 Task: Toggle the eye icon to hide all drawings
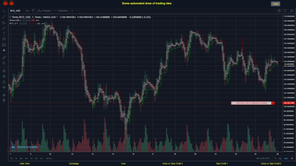pos(4,87)
